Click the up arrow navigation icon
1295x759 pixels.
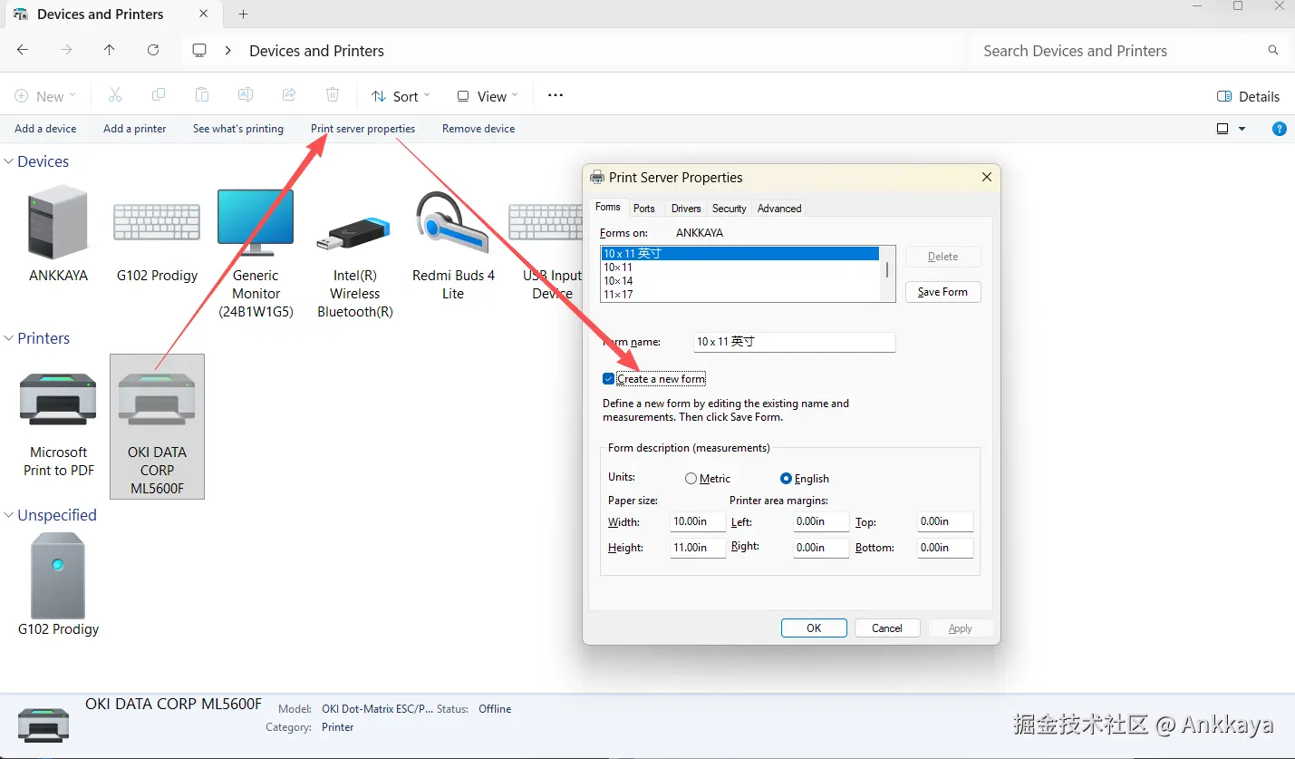(110, 51)
